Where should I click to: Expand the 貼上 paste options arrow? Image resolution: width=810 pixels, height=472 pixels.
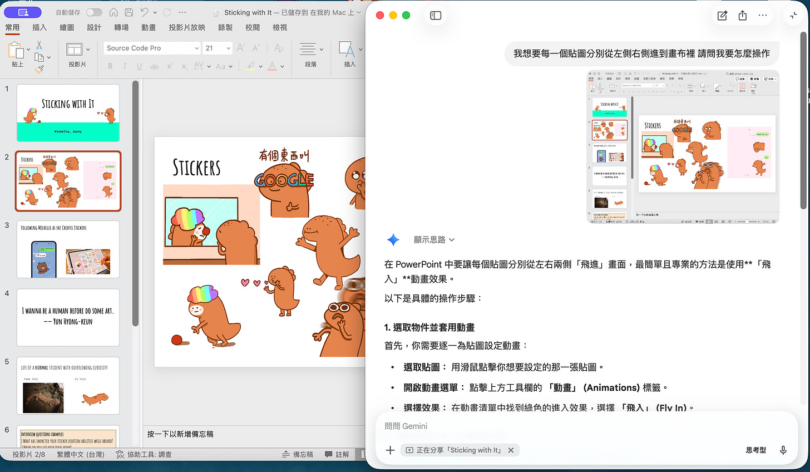pyautogui.click(x=28, y=50)
